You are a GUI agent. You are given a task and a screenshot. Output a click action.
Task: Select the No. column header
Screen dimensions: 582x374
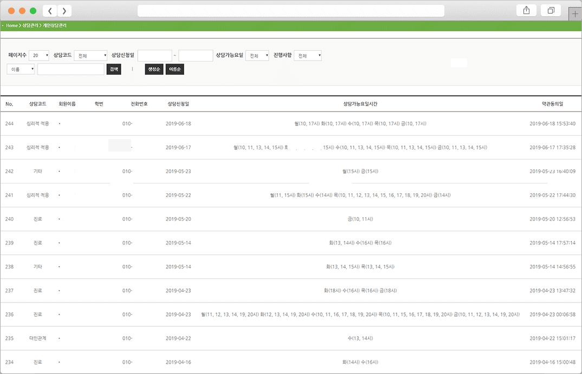(9, 104)
